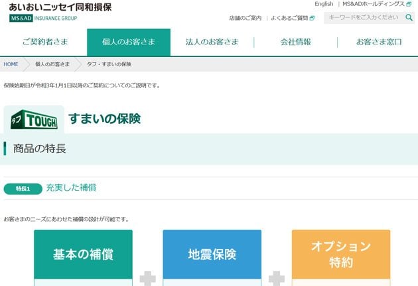Click the 保険始期日が令和3年1月1日以降 notice text
Viewport: 418px width, 286px height.
click(82, 85)
